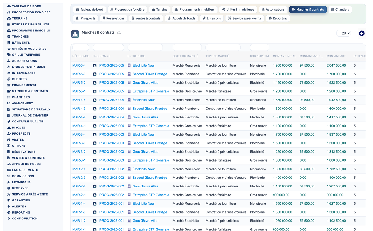
Task: Click the Avancement chart icon in sidebar
Action: pos(9,103)
